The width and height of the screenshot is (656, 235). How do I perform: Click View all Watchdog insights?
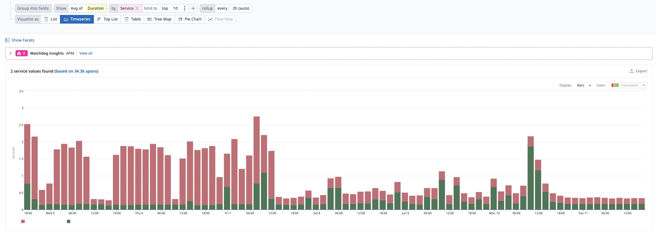coord(86,53)
